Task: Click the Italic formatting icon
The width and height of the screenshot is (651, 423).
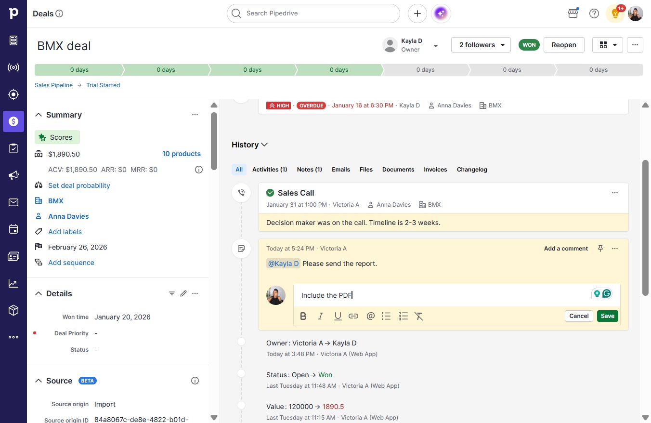Action: pos(321,316)
